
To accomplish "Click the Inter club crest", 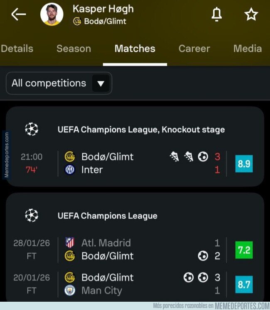I will [x=70, y=170].
